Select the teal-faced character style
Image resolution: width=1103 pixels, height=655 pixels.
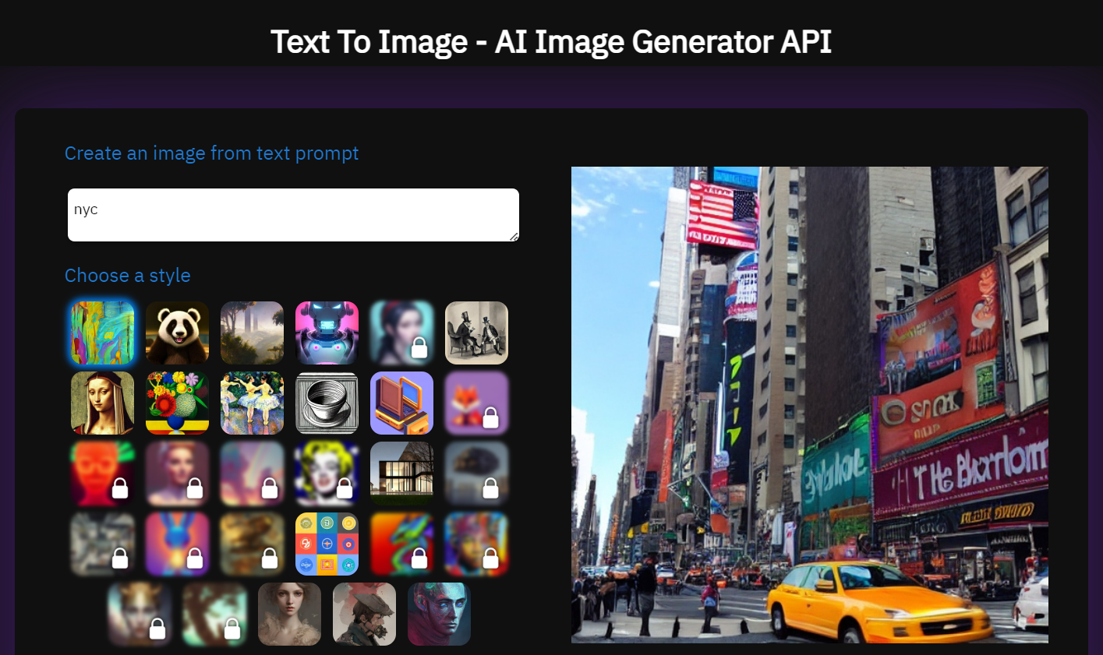pyautogui.click(x=439, y=614)
